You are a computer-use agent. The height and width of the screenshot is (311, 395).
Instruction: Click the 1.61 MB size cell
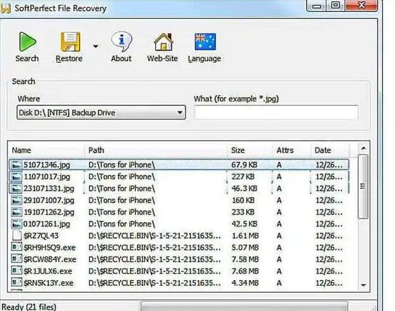(245, 236)
